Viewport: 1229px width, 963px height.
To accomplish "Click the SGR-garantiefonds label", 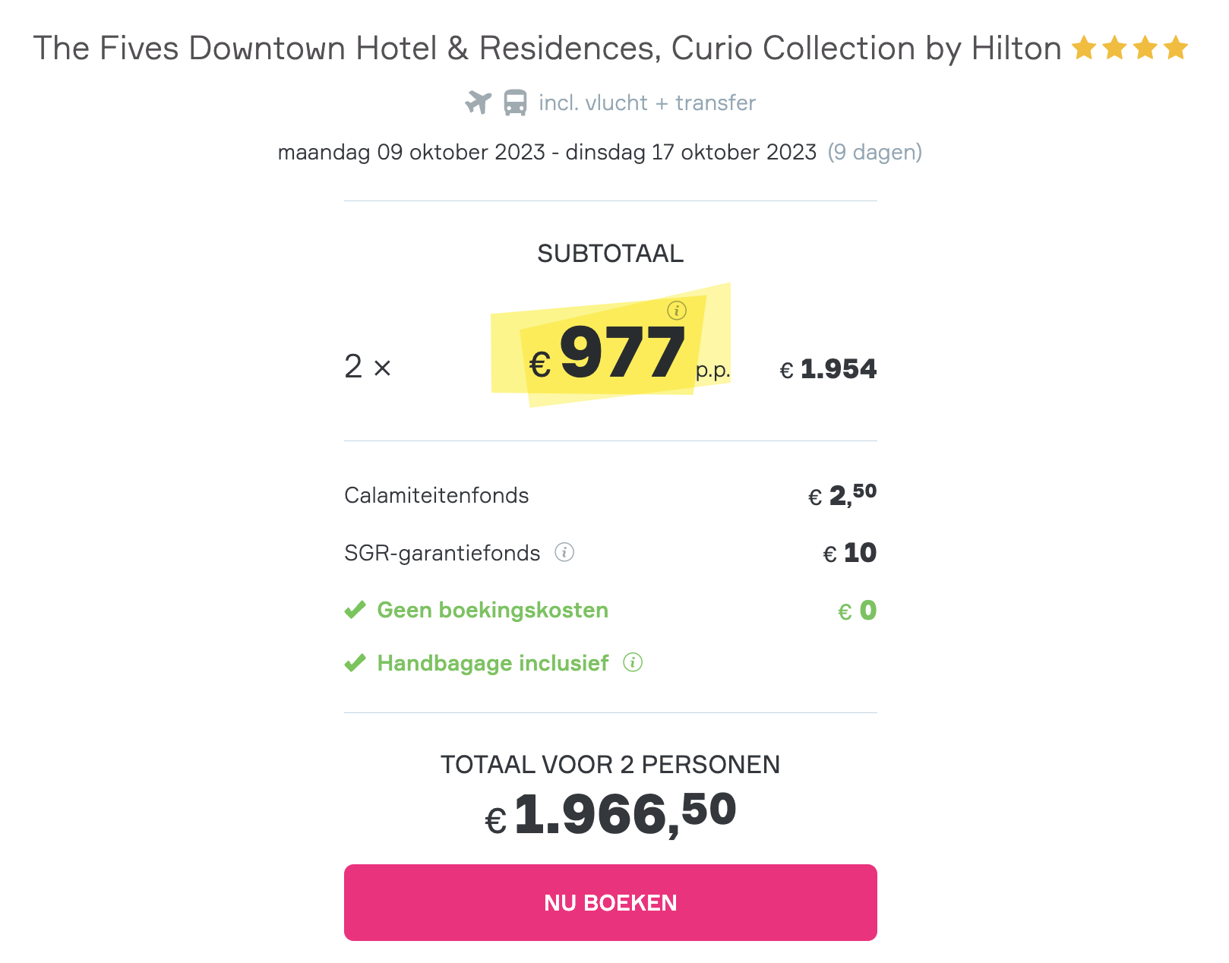I will pyautogui.click(x=442, y=553).
